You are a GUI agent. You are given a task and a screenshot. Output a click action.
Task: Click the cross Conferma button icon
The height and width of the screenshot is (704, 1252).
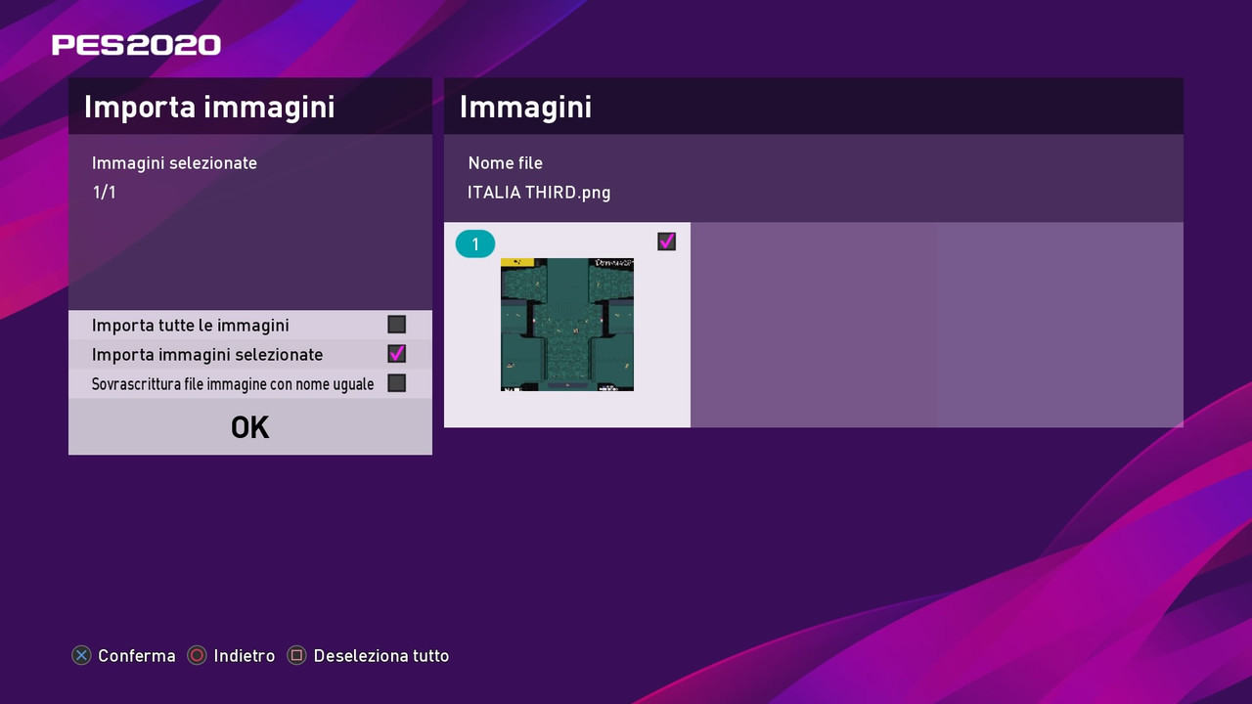(81, 656)
